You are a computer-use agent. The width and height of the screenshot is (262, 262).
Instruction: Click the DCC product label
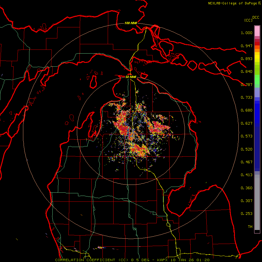point(256,17)
